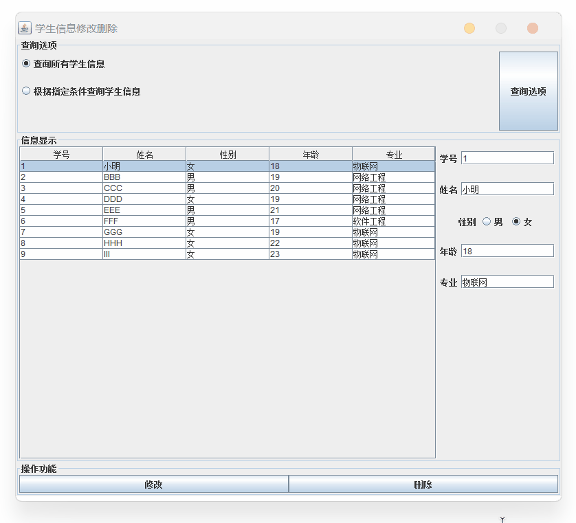The image size is (576, 523).
Task: Click the age cell 19 in GGG row
Action: 311,232
